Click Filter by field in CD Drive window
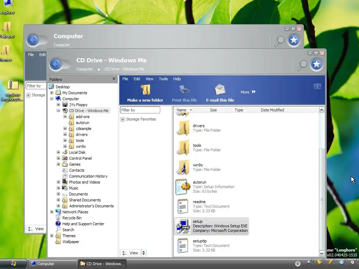Image resolution: width=359 pixels, height=269 pixels. tap(140, 110)
